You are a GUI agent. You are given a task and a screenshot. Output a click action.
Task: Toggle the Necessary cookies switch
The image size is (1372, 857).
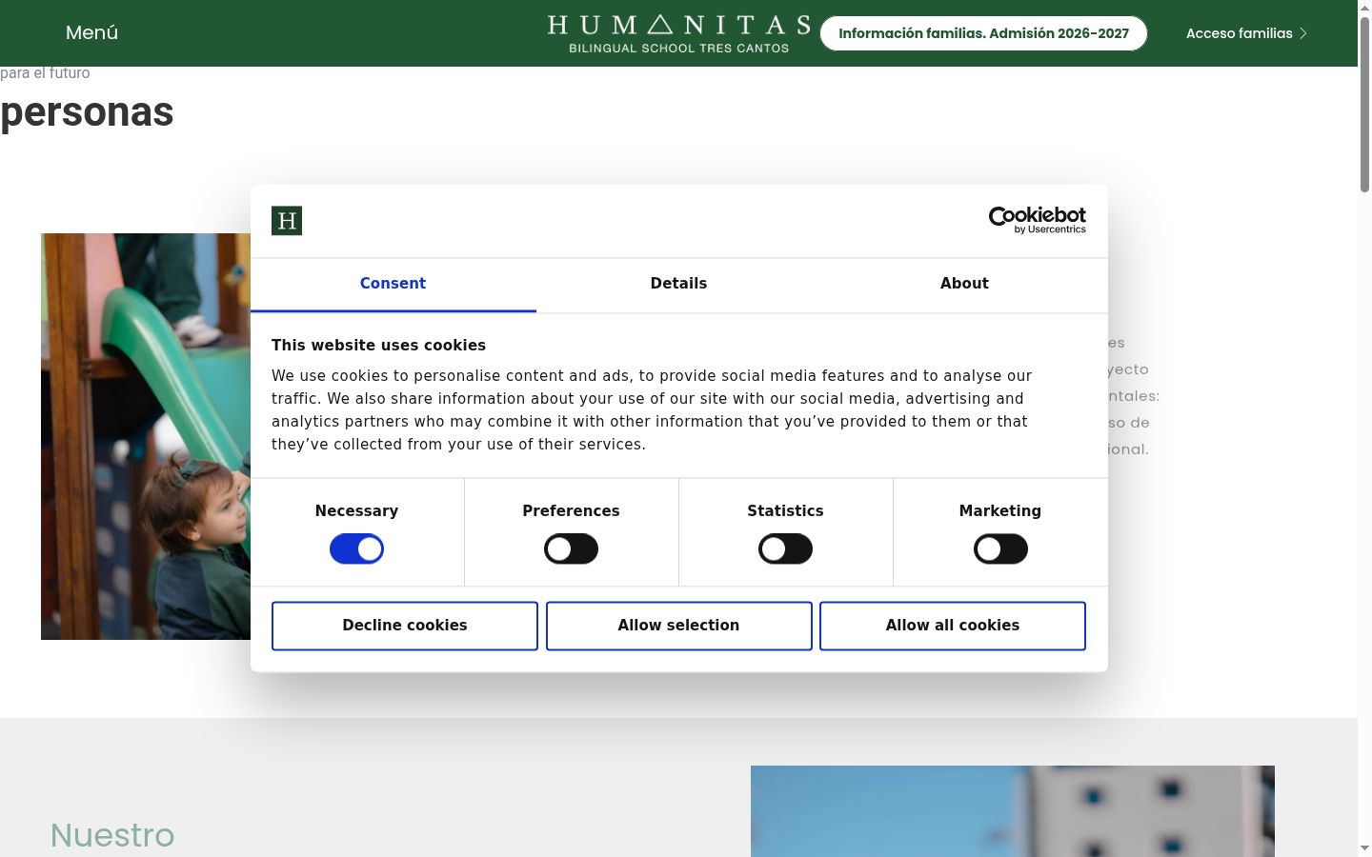(356, 549)
